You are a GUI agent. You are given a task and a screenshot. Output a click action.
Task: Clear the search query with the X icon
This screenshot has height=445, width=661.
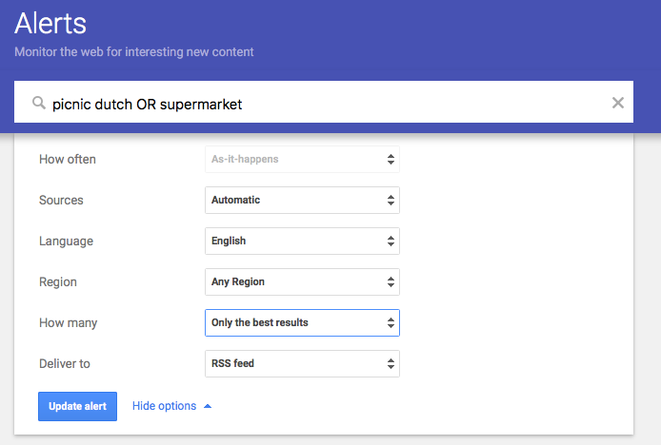click(x=618, y=103)
